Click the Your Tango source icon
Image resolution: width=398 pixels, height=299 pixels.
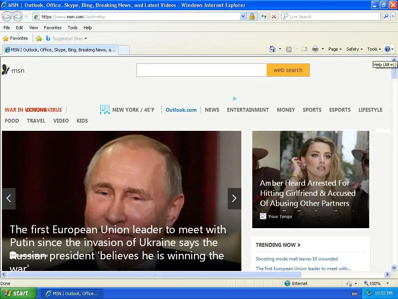(263, 216)
